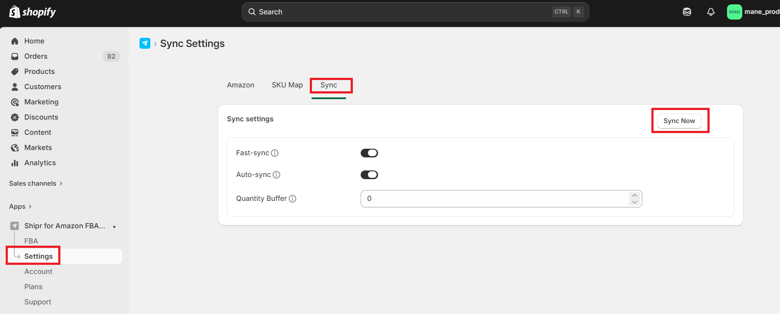
Task: Click the Home house icon
Action: point(15,41)
